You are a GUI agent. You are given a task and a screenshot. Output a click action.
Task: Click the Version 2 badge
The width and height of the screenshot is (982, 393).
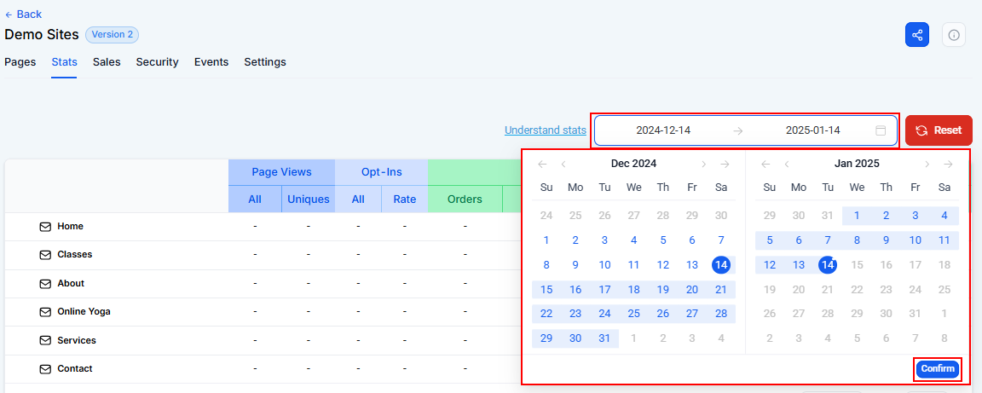[113, 34]
